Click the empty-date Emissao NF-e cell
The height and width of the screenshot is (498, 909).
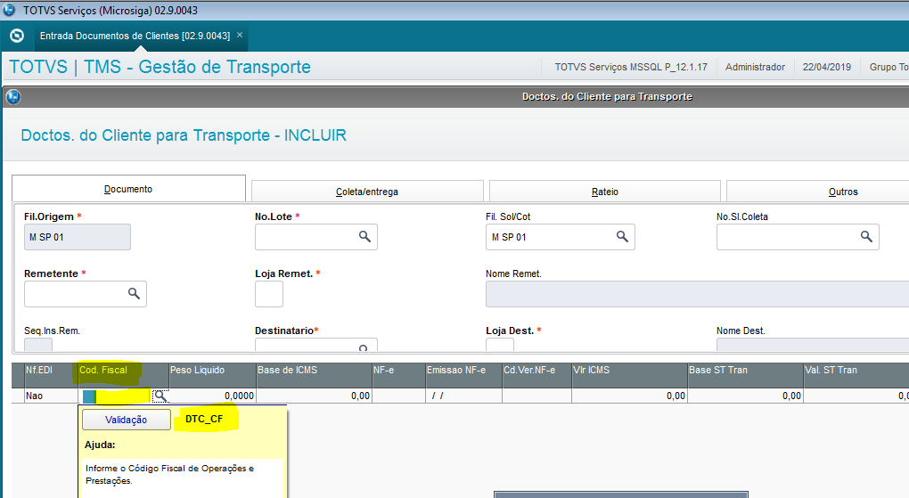463,396
